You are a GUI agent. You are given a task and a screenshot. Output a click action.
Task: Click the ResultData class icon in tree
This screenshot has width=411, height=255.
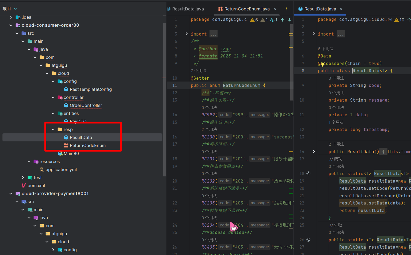coord(66,137)
